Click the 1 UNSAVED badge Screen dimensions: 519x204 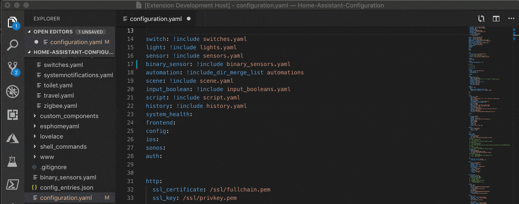click(90, 32)
